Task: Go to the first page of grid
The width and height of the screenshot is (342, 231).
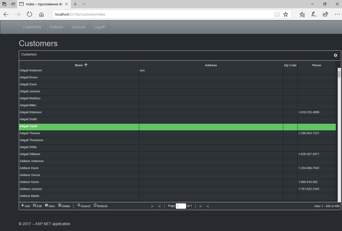Action: click(x=152, y=206)
